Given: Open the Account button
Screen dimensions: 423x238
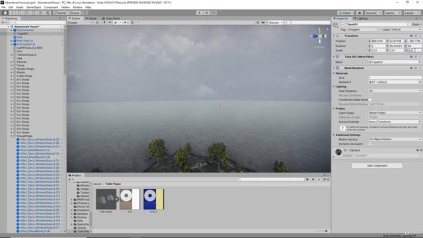Looking at the screenshot, I should [373, 13].
